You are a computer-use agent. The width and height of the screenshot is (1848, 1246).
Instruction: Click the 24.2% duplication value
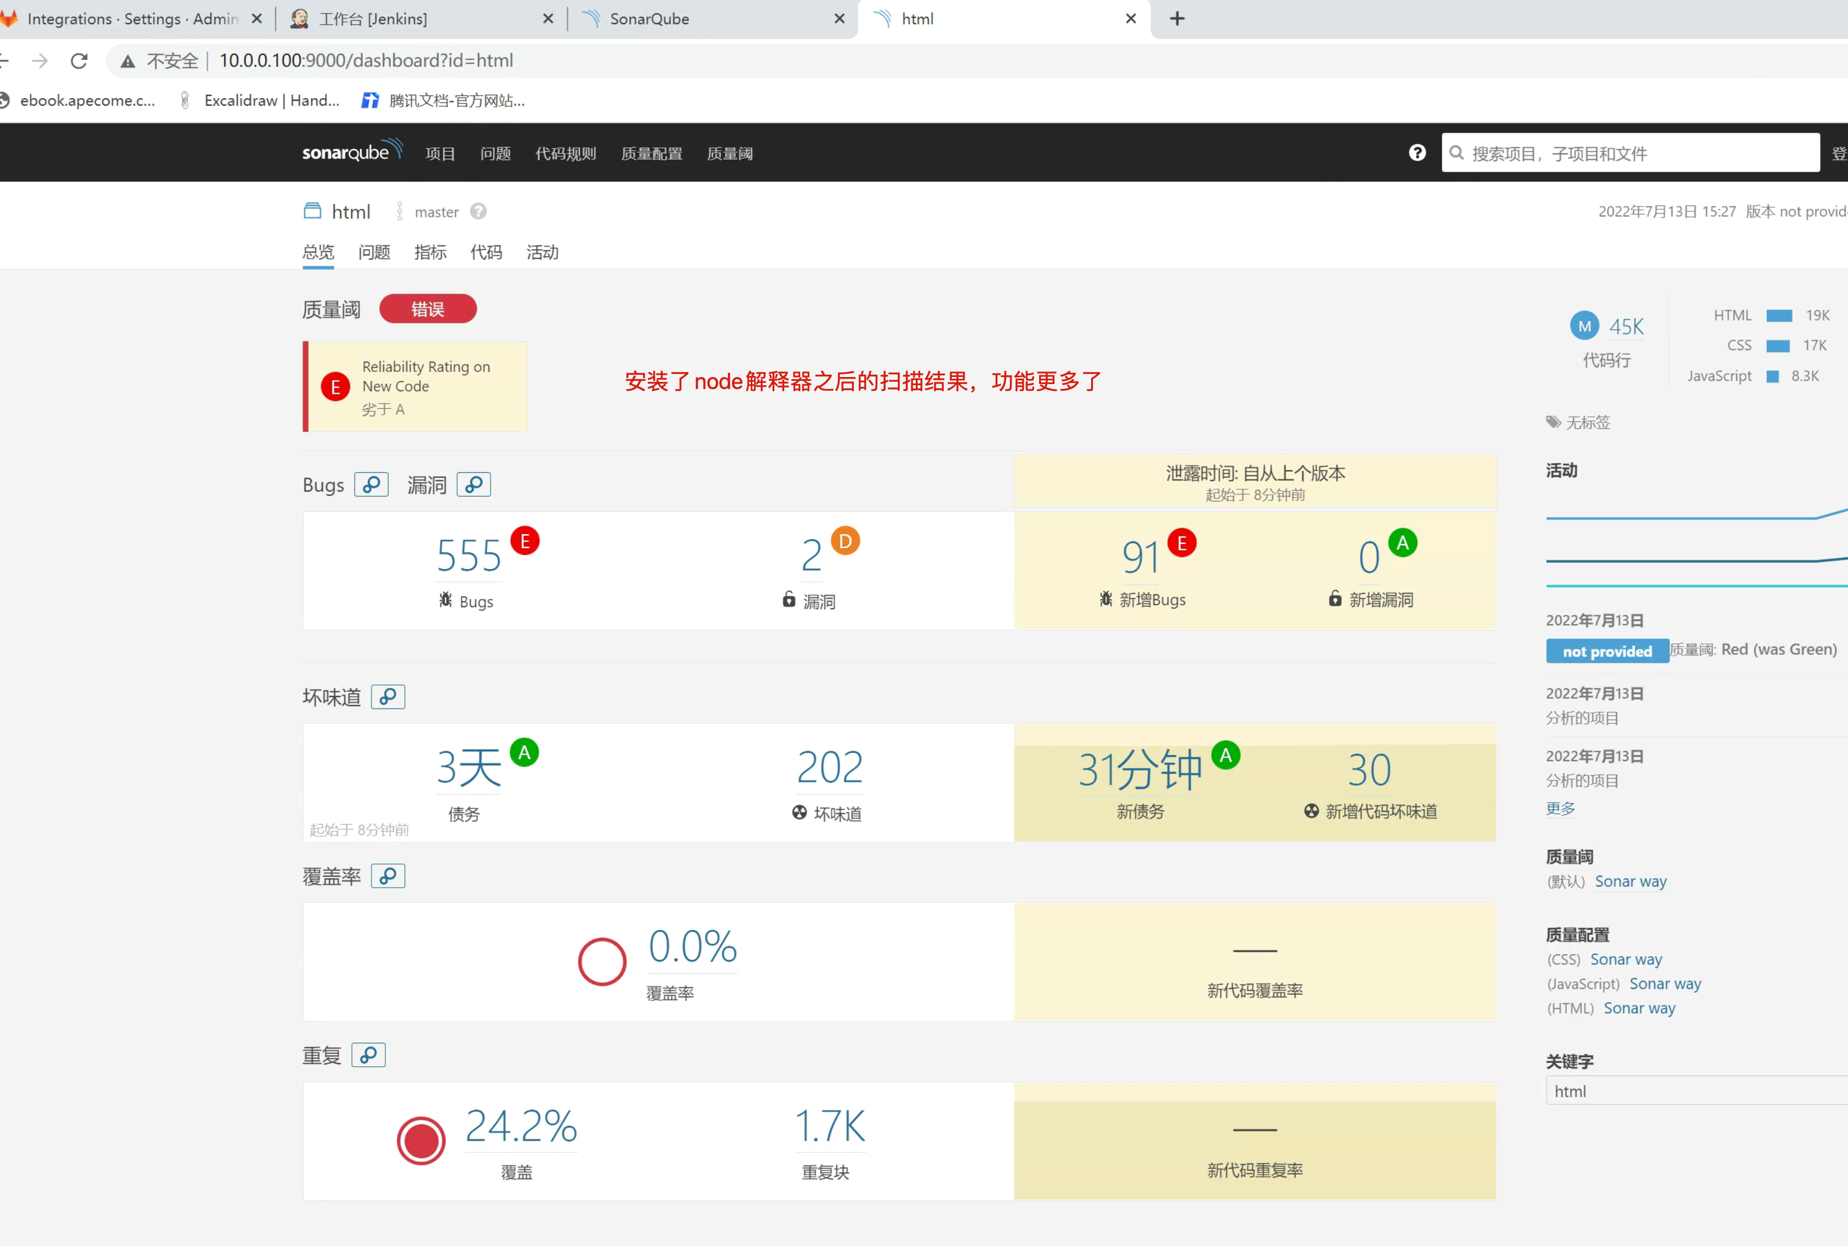521,1127
